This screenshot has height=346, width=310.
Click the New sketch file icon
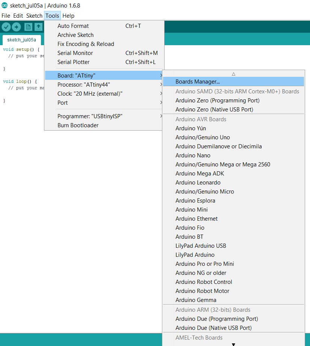[x=28, y=27]
